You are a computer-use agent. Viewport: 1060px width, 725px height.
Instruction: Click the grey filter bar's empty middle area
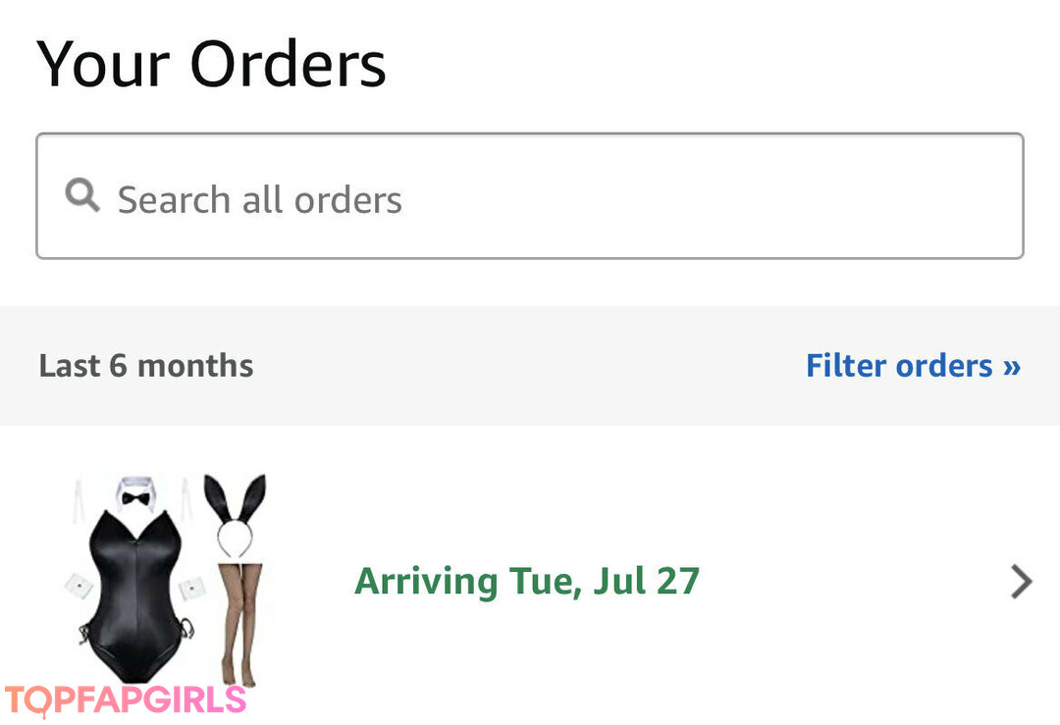[x=530, y=366]
